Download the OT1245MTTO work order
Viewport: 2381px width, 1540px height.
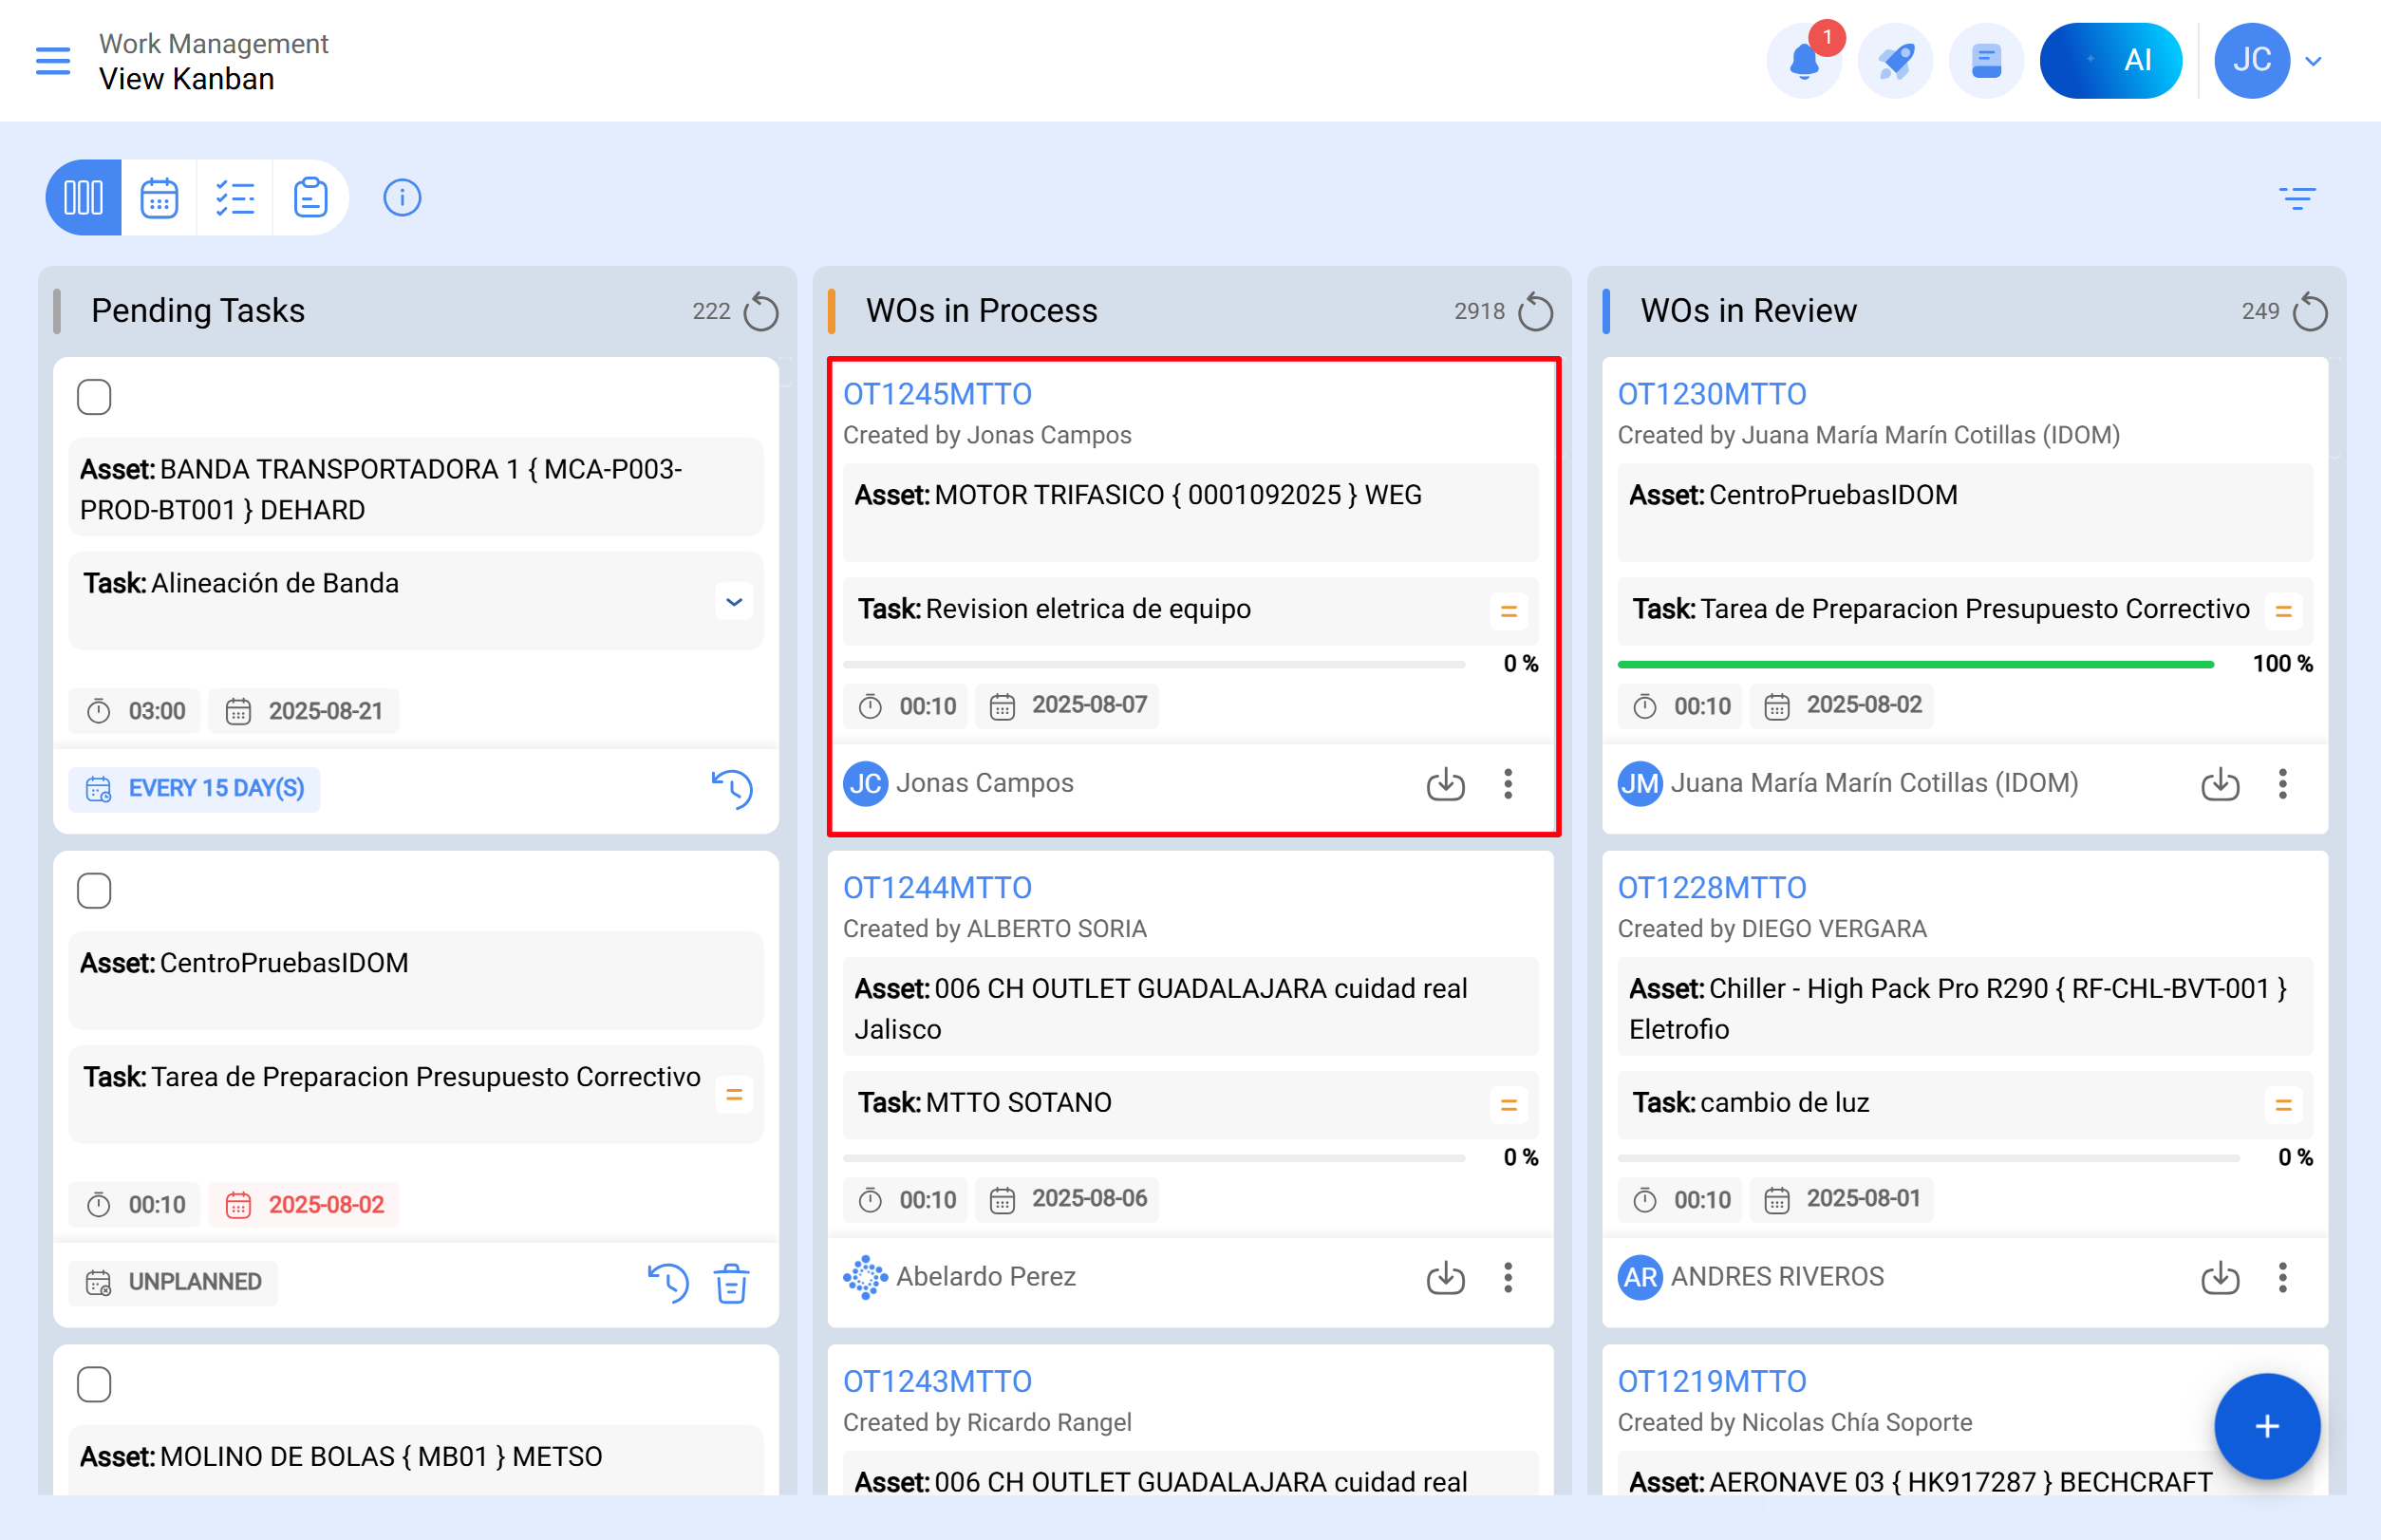[1445, 785]
